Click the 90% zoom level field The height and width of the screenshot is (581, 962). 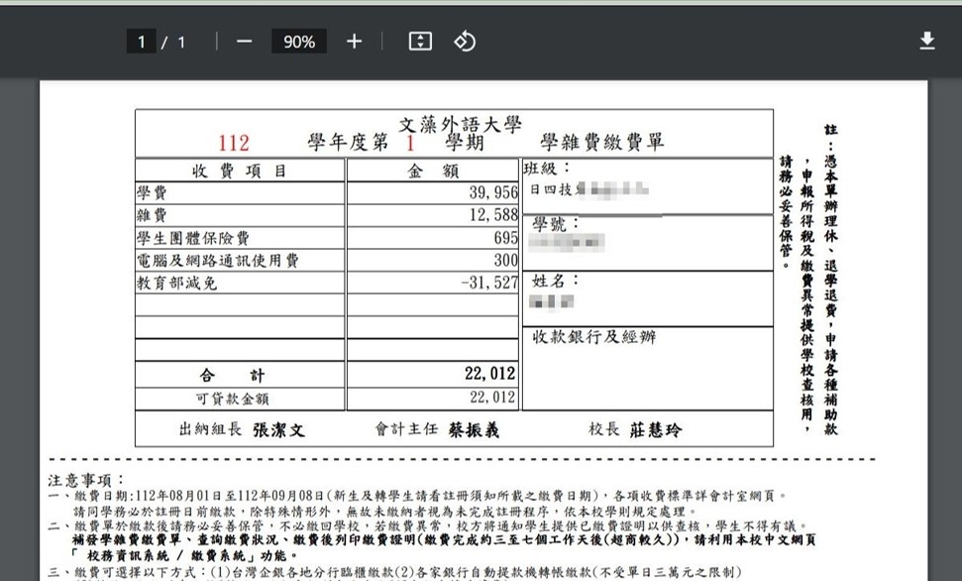(x=299, y=42)
